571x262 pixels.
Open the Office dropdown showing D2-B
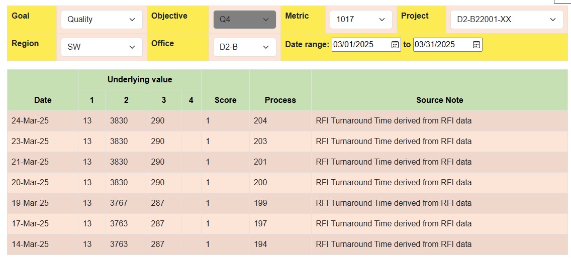click(x=244, y=47)
